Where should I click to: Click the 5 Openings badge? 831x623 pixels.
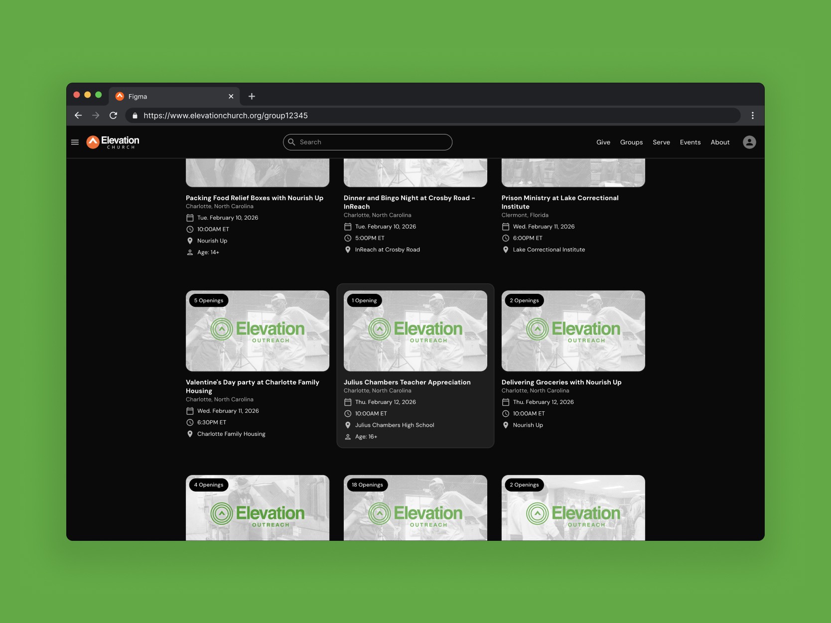click(209, 300)
